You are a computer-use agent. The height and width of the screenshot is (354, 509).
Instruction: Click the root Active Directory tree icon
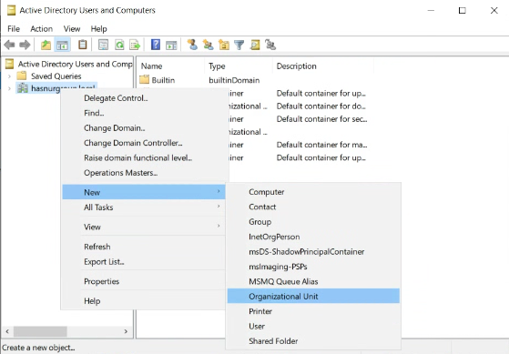[x=10, y=64]
